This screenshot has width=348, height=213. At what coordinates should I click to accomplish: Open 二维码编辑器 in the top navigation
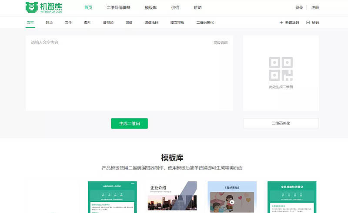118,7
